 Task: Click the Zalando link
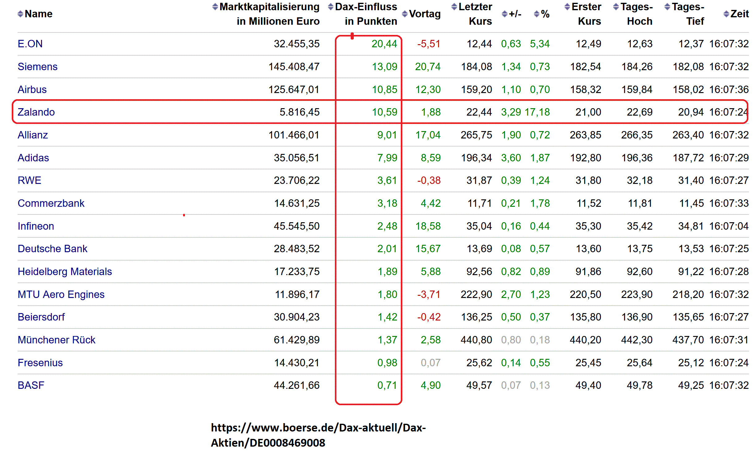[36, 112]
